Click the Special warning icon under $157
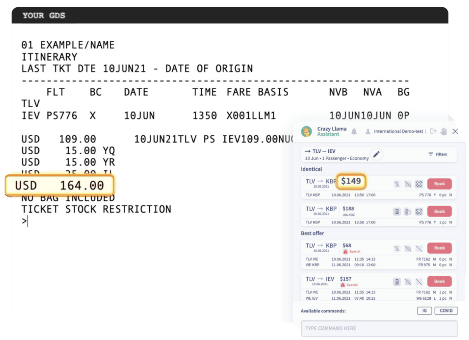The width and height of the screenshot is (469, 340). coord(343,285)
